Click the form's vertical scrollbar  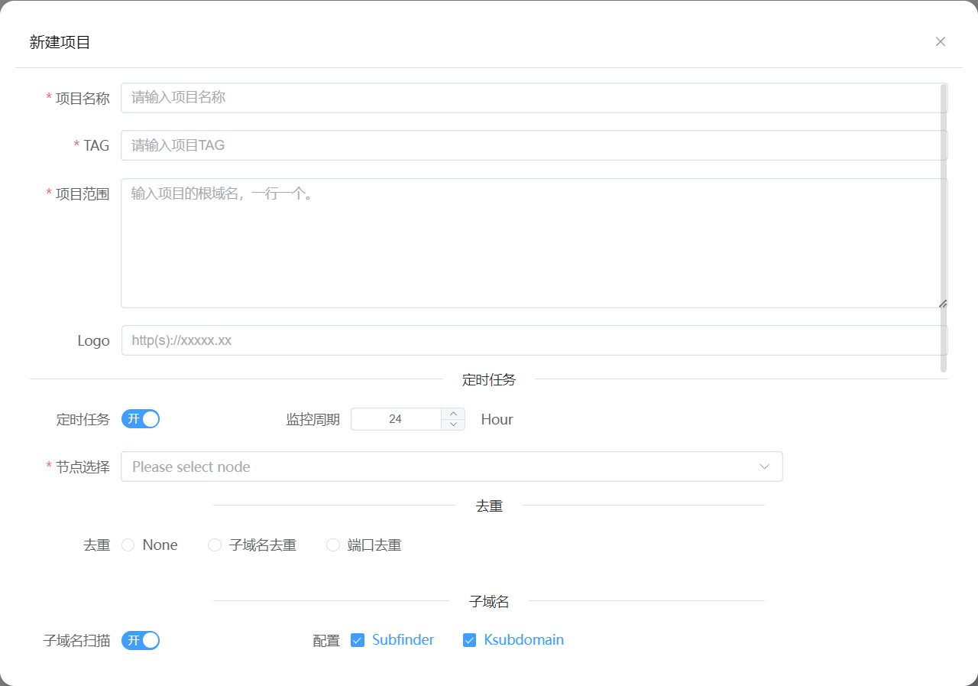click(944, 228)
